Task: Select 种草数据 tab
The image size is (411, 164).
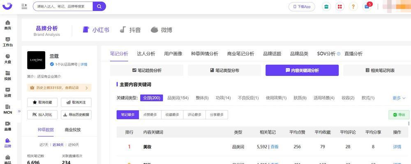Action: pyautogui.click(x=46, y=130)
